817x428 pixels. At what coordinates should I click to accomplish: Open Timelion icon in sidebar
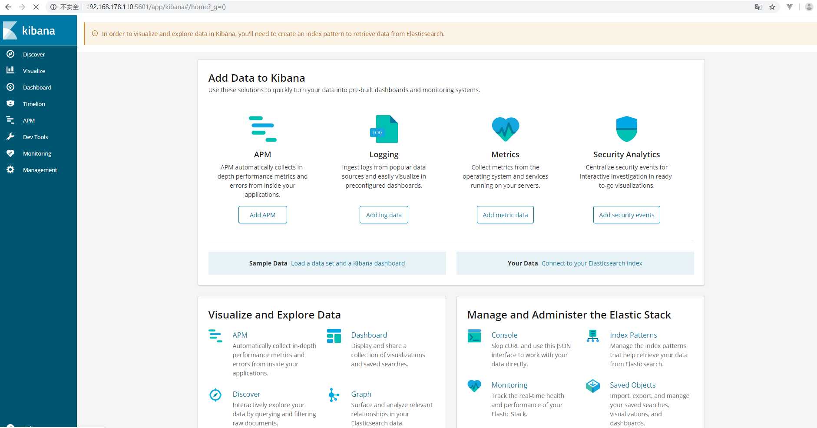[x=10, y=103]
